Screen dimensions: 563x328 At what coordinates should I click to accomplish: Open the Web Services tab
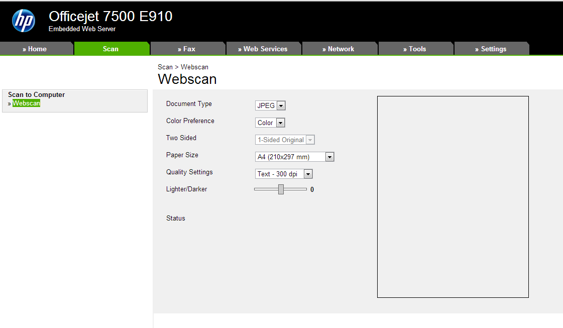[264, 49]
